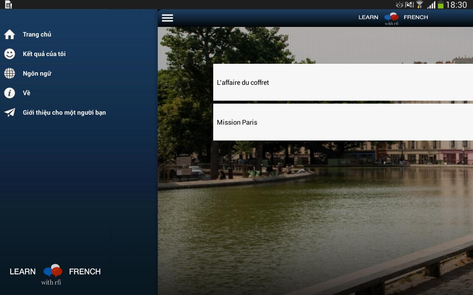This screenshot has width=473, height=295.
Task: Tap the paper plane share icon
Action: coord(10,112)
